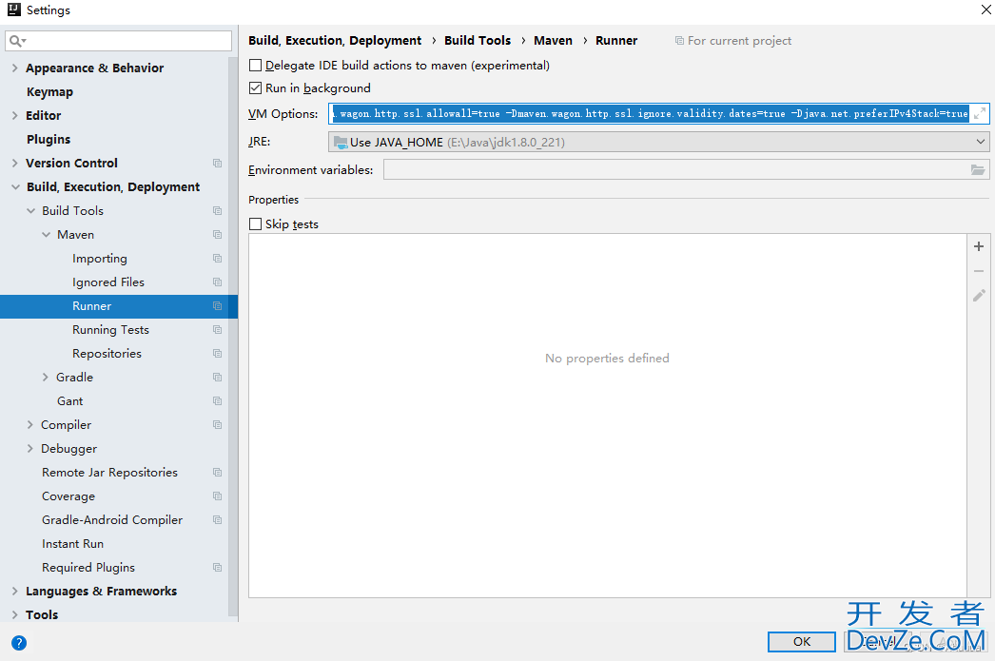
Task: Uncheck Run in background checkbox
Action: (256, 88)
